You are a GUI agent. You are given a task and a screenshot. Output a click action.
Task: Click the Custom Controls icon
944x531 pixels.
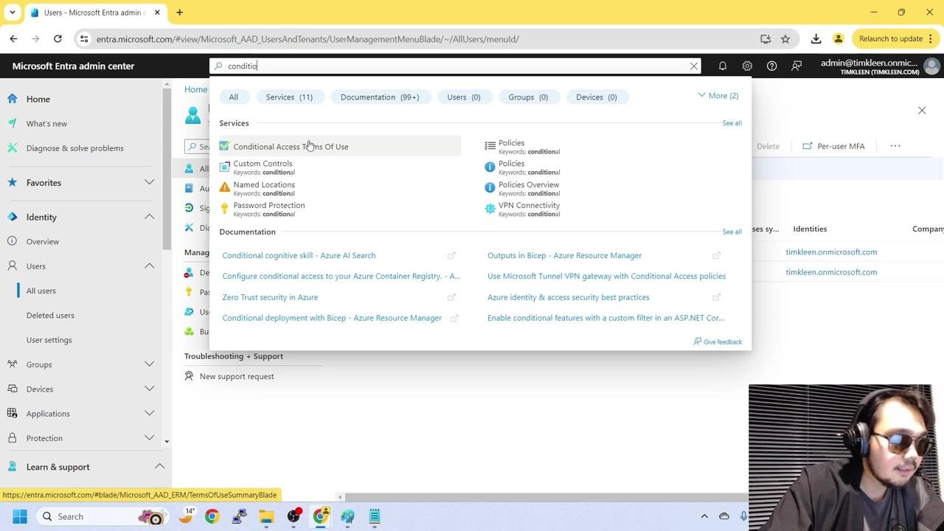point(225,167)
